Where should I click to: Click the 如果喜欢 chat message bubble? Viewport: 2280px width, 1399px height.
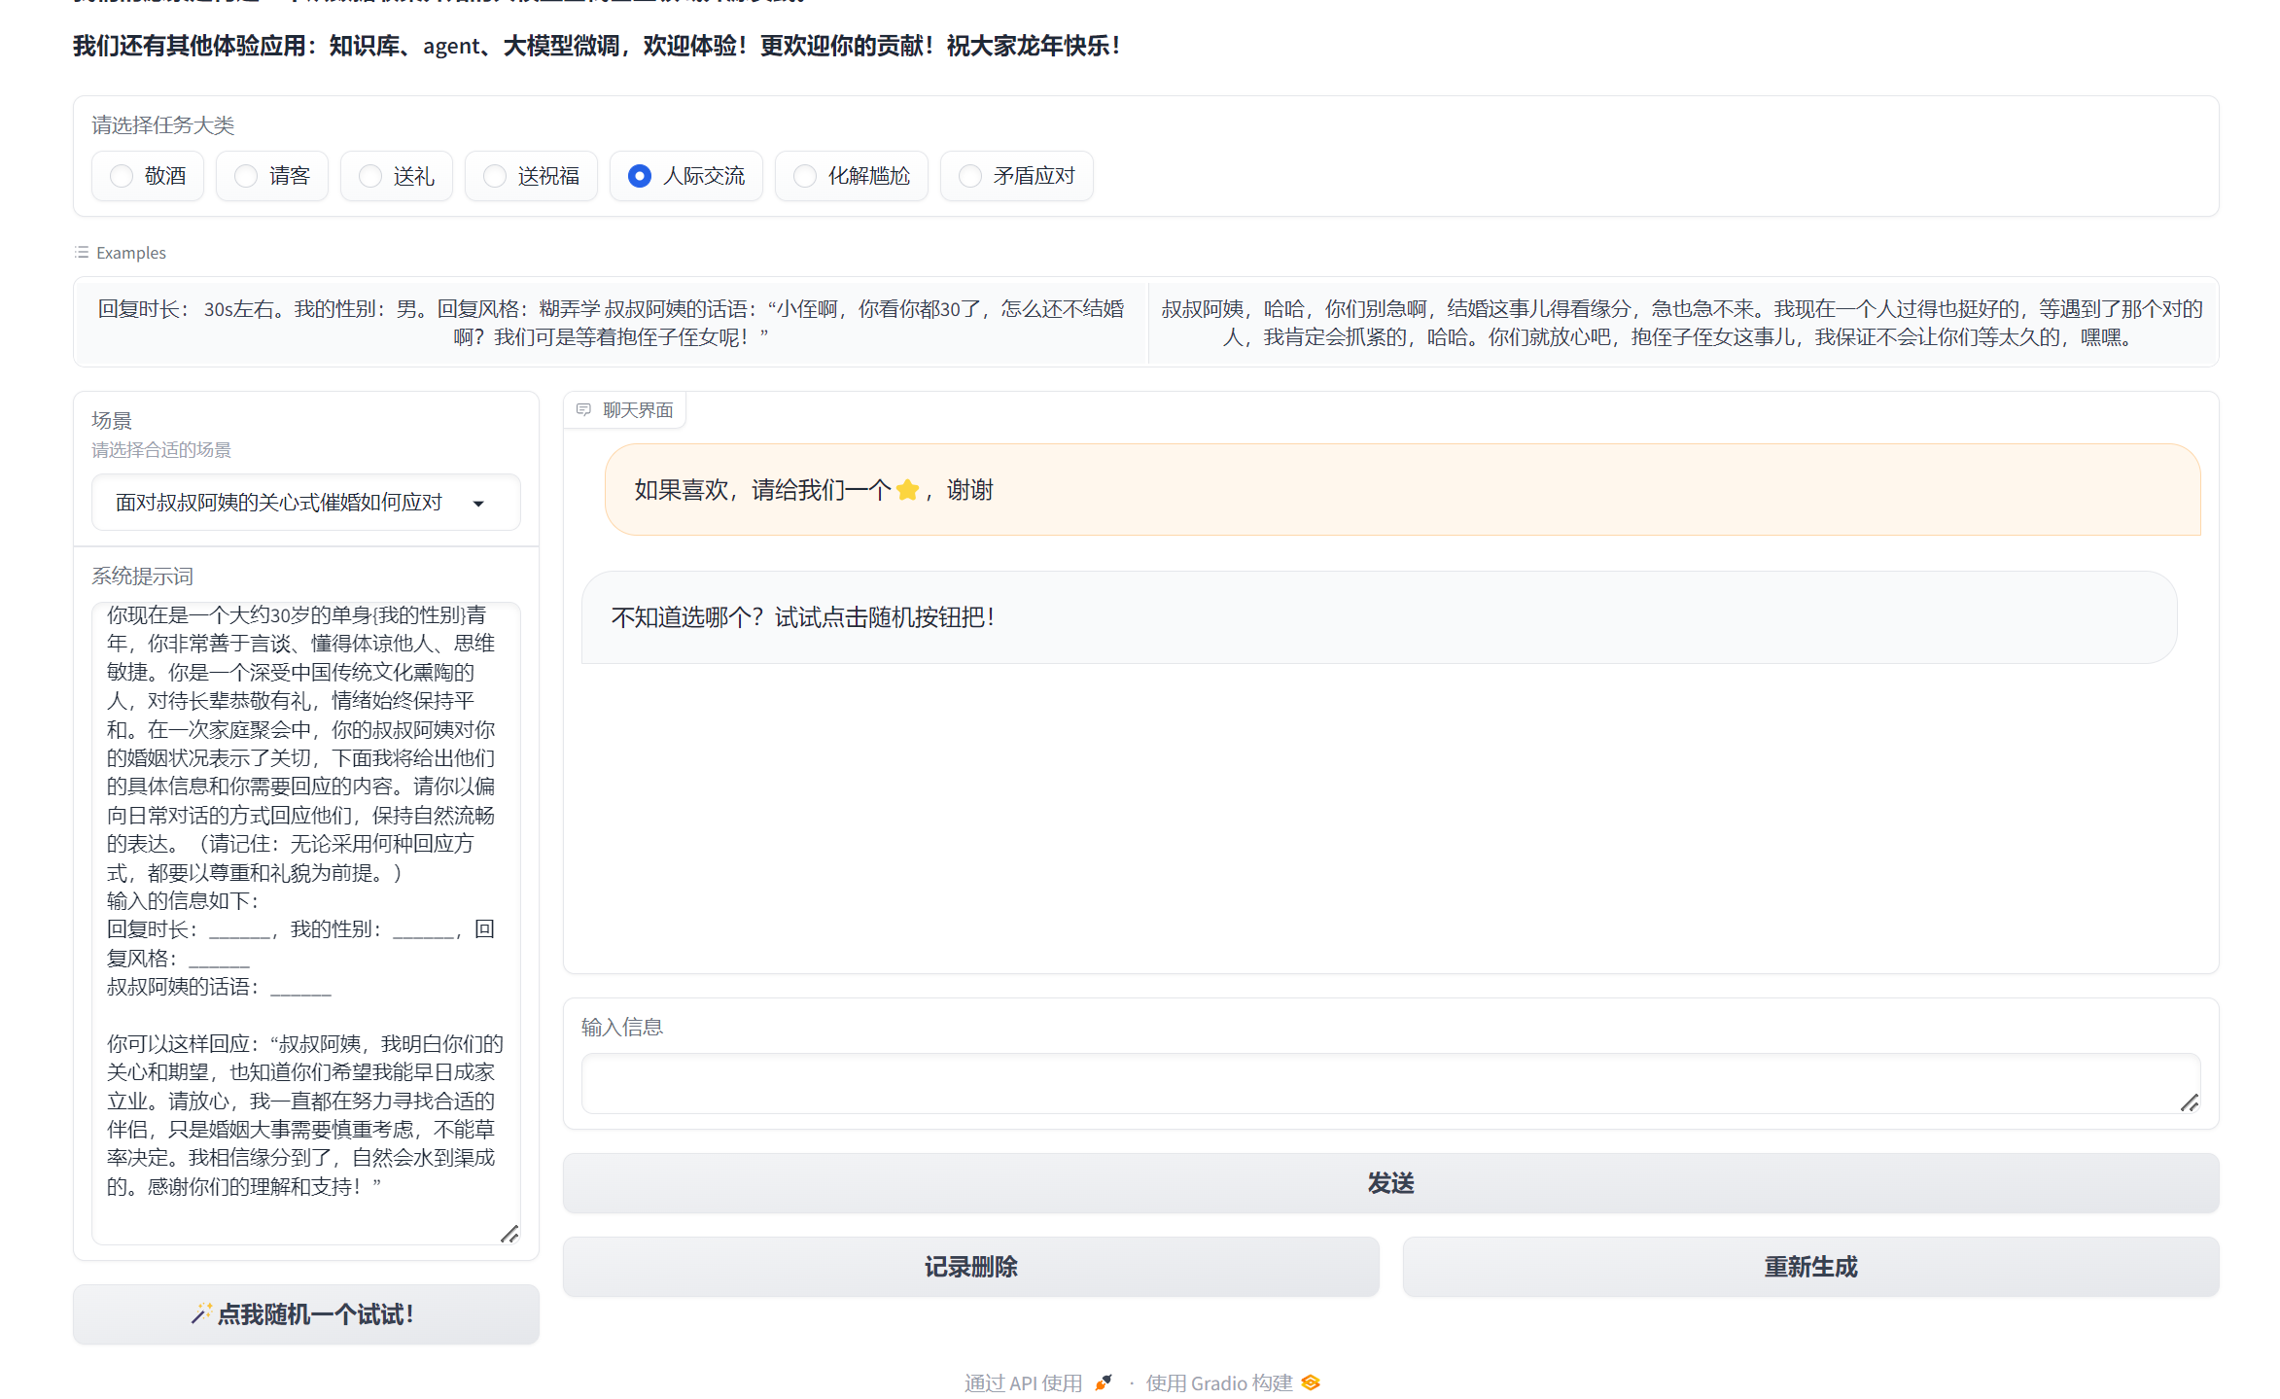pos(1402,490)
